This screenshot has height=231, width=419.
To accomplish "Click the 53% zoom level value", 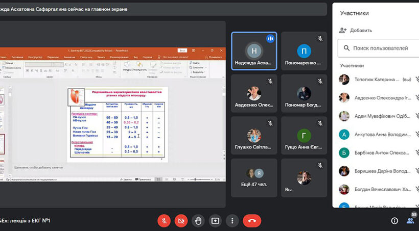I will [217, 179].
